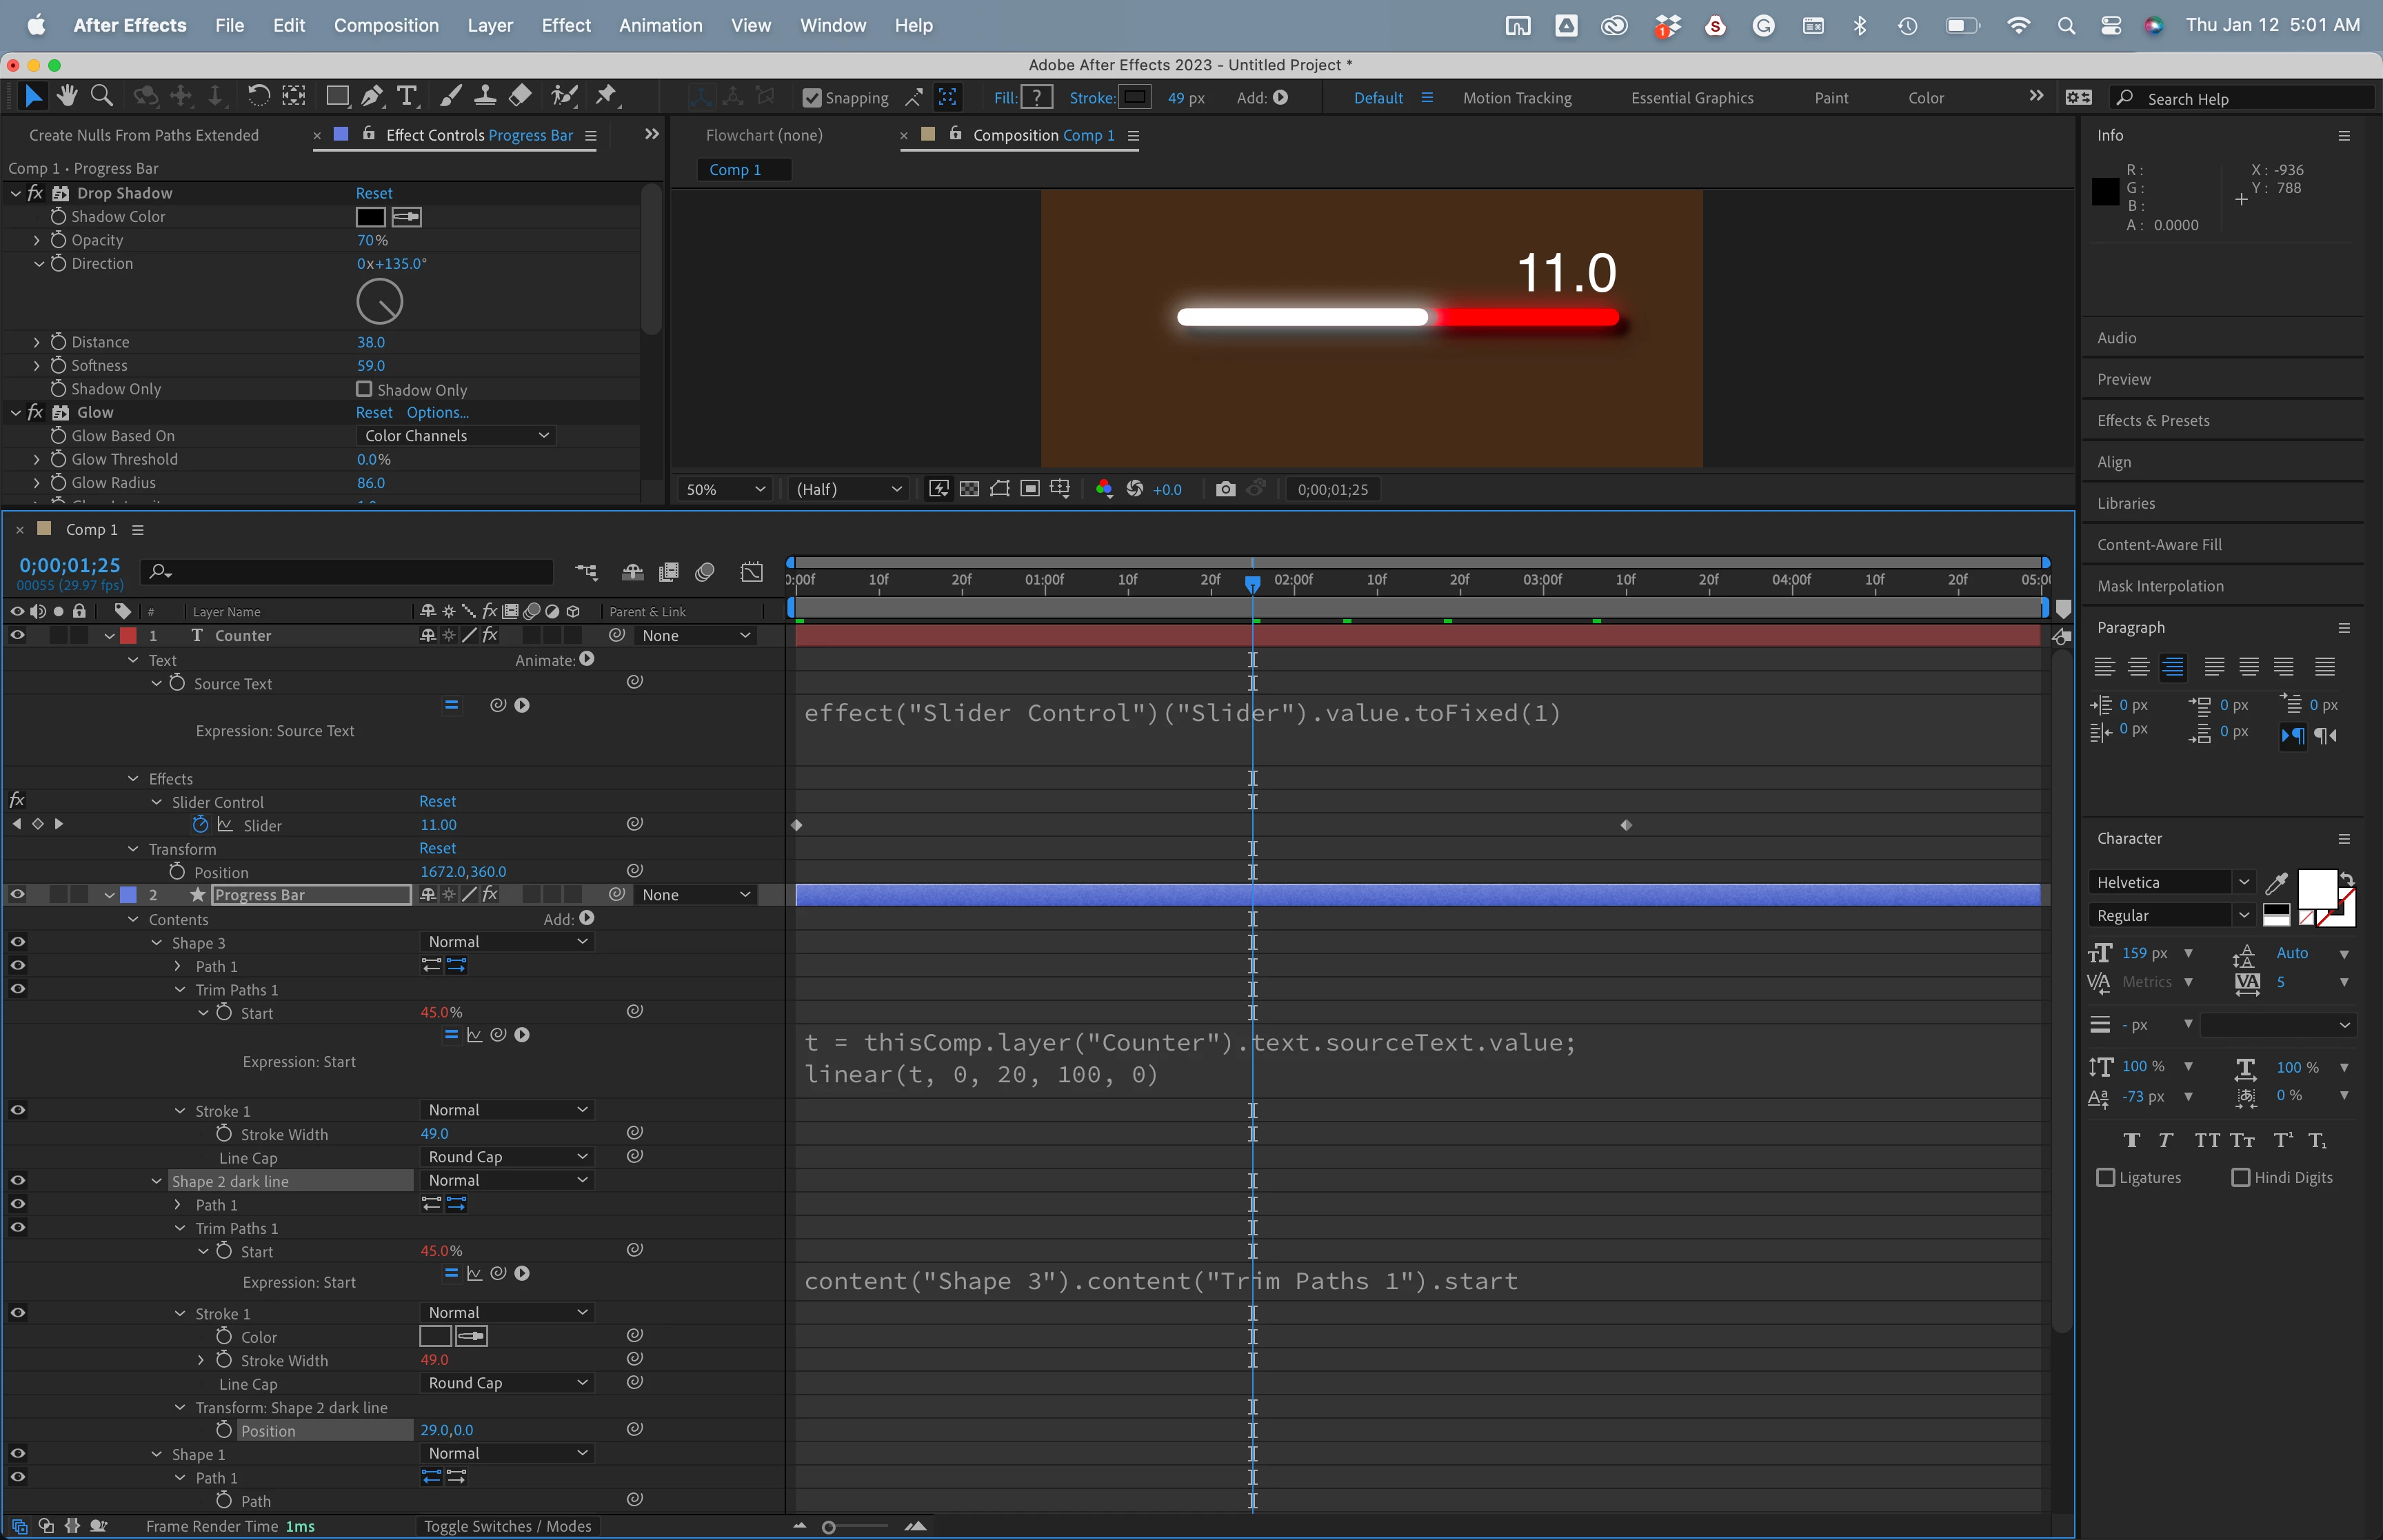
Task: Open the Shadow Color swatch
Action: [370, 217]
